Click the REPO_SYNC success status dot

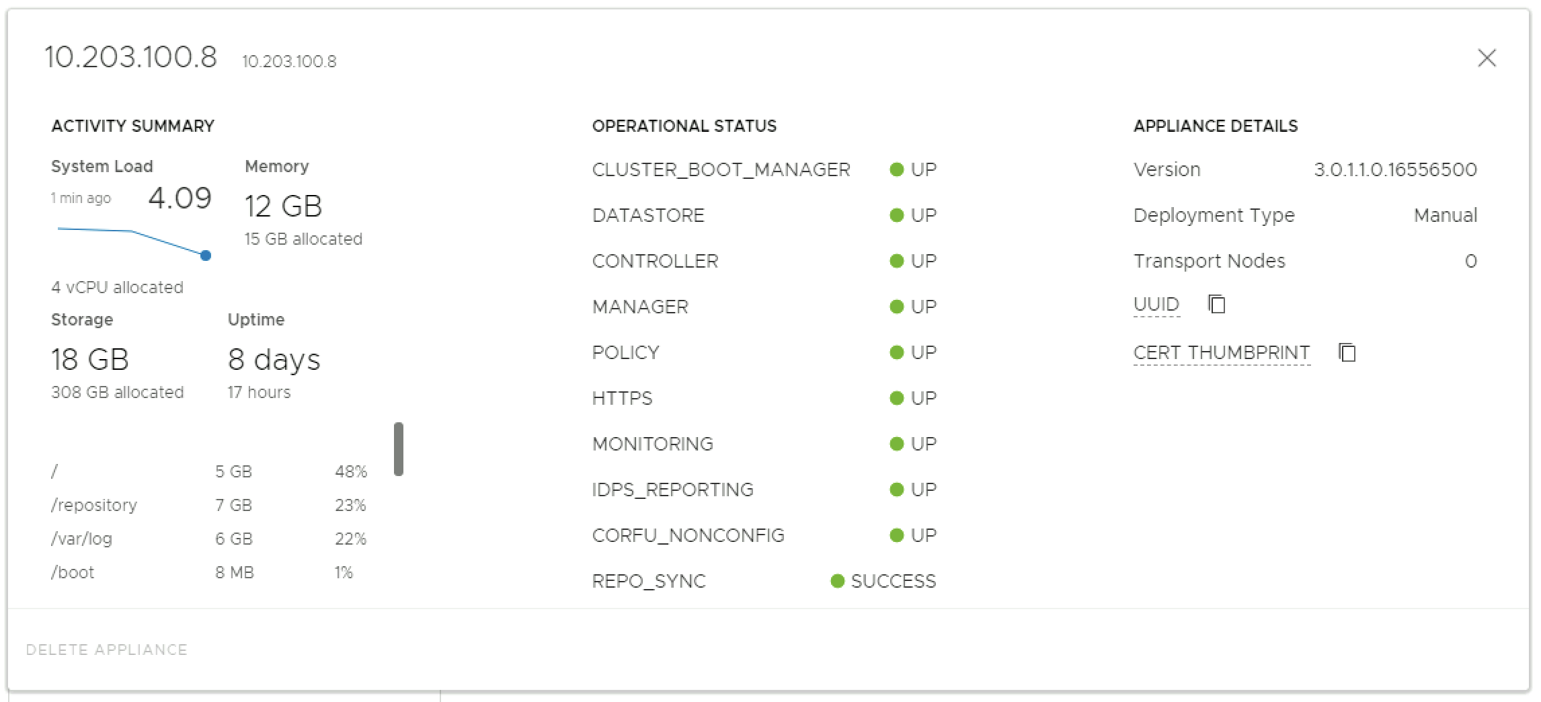tap(837, 581)
